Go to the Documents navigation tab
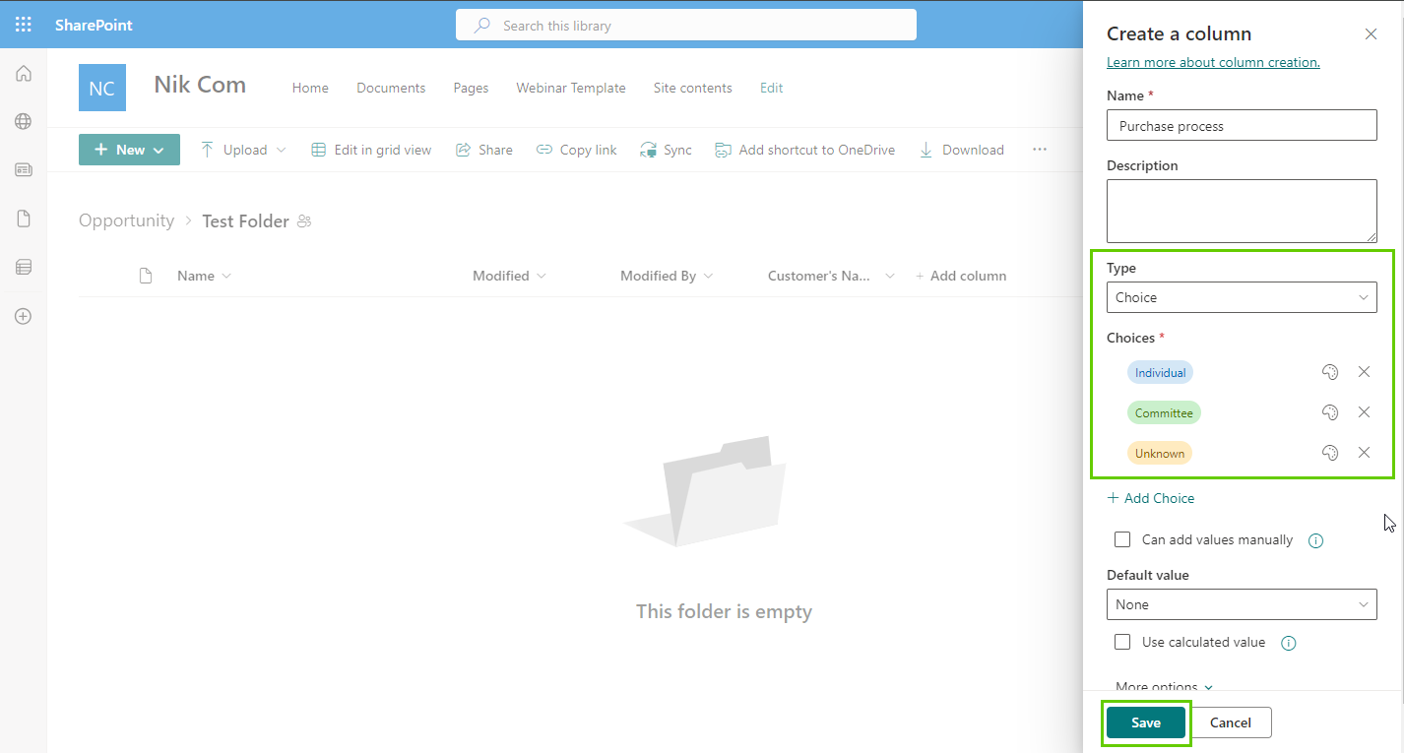The height and width of the screenshot is (753, 1404). pos(391,88)
